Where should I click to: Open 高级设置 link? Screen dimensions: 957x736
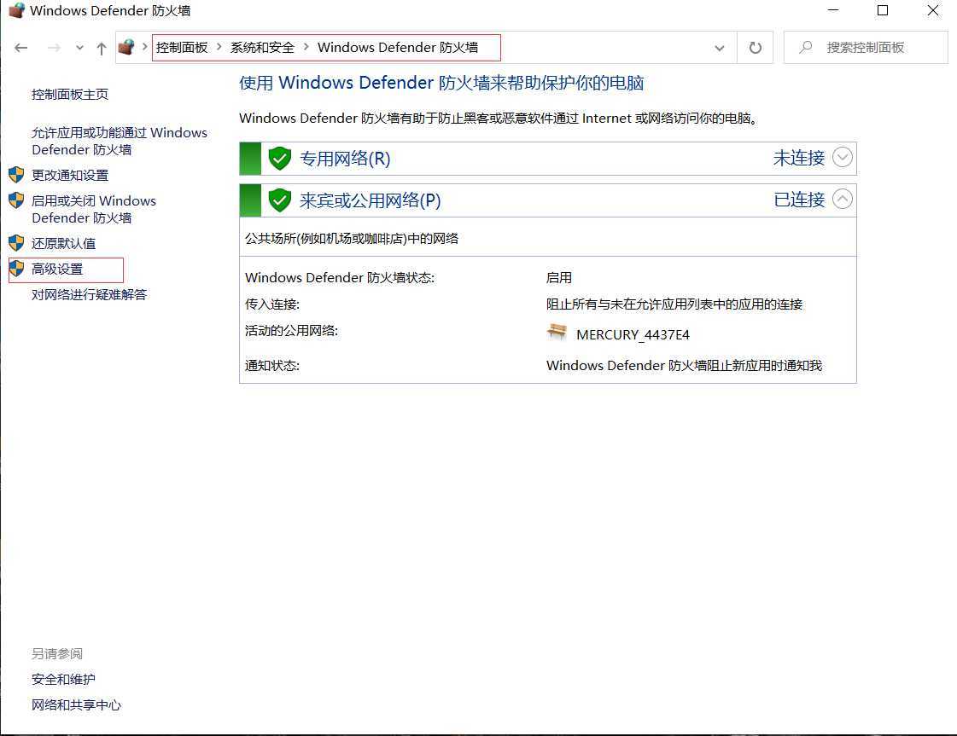point(56,269)
